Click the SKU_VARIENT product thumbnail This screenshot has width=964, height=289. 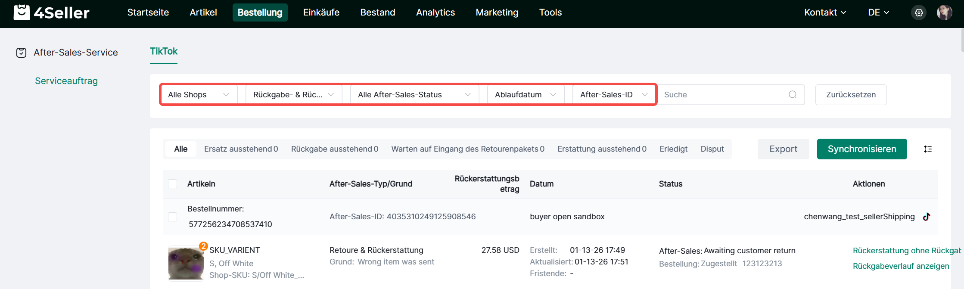[x=186, y=264]
